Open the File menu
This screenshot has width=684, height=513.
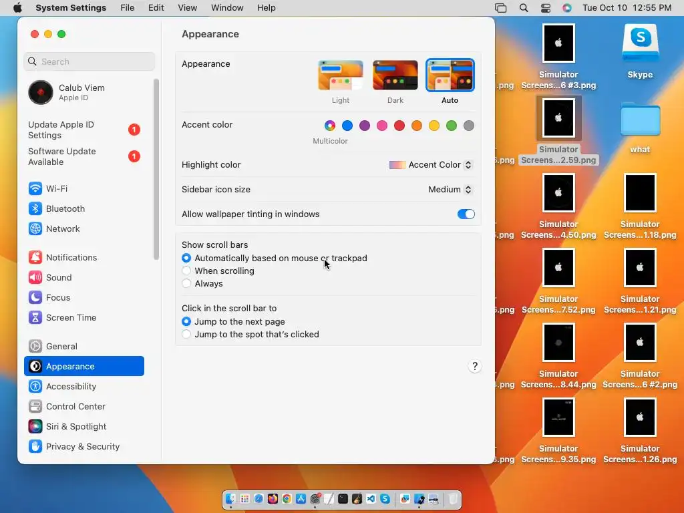(x=128, y=8)
